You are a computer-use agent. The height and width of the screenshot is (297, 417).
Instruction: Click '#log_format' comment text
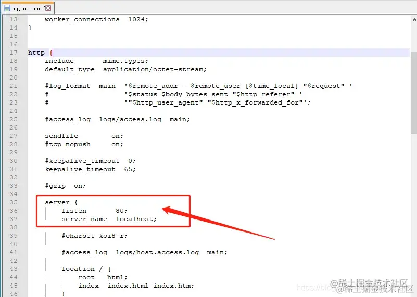pyautogui.click(x=68, y=86)
